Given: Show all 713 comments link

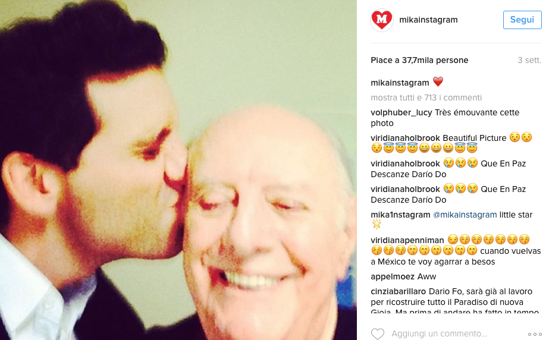Looking at the screenshot, I should tap(426, 97).
